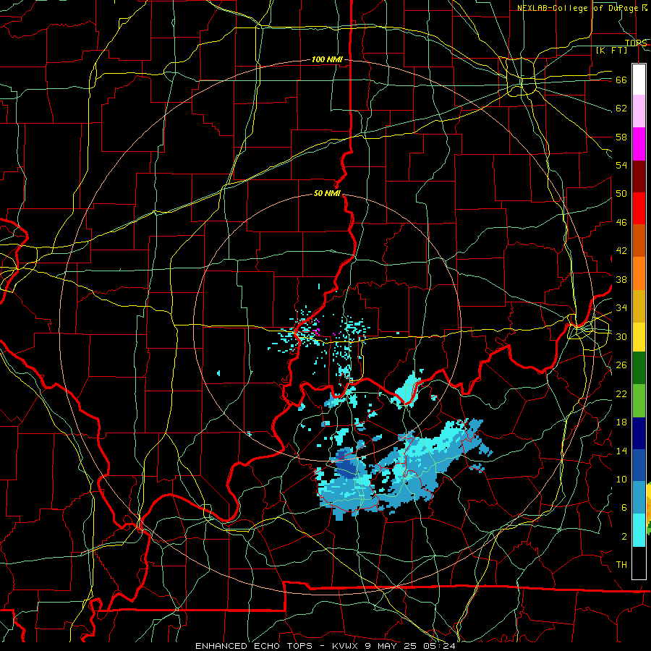The width and height of the screenshot is (651, 651).
Task: Click the legend value "62"
Action: click(621, 109)
